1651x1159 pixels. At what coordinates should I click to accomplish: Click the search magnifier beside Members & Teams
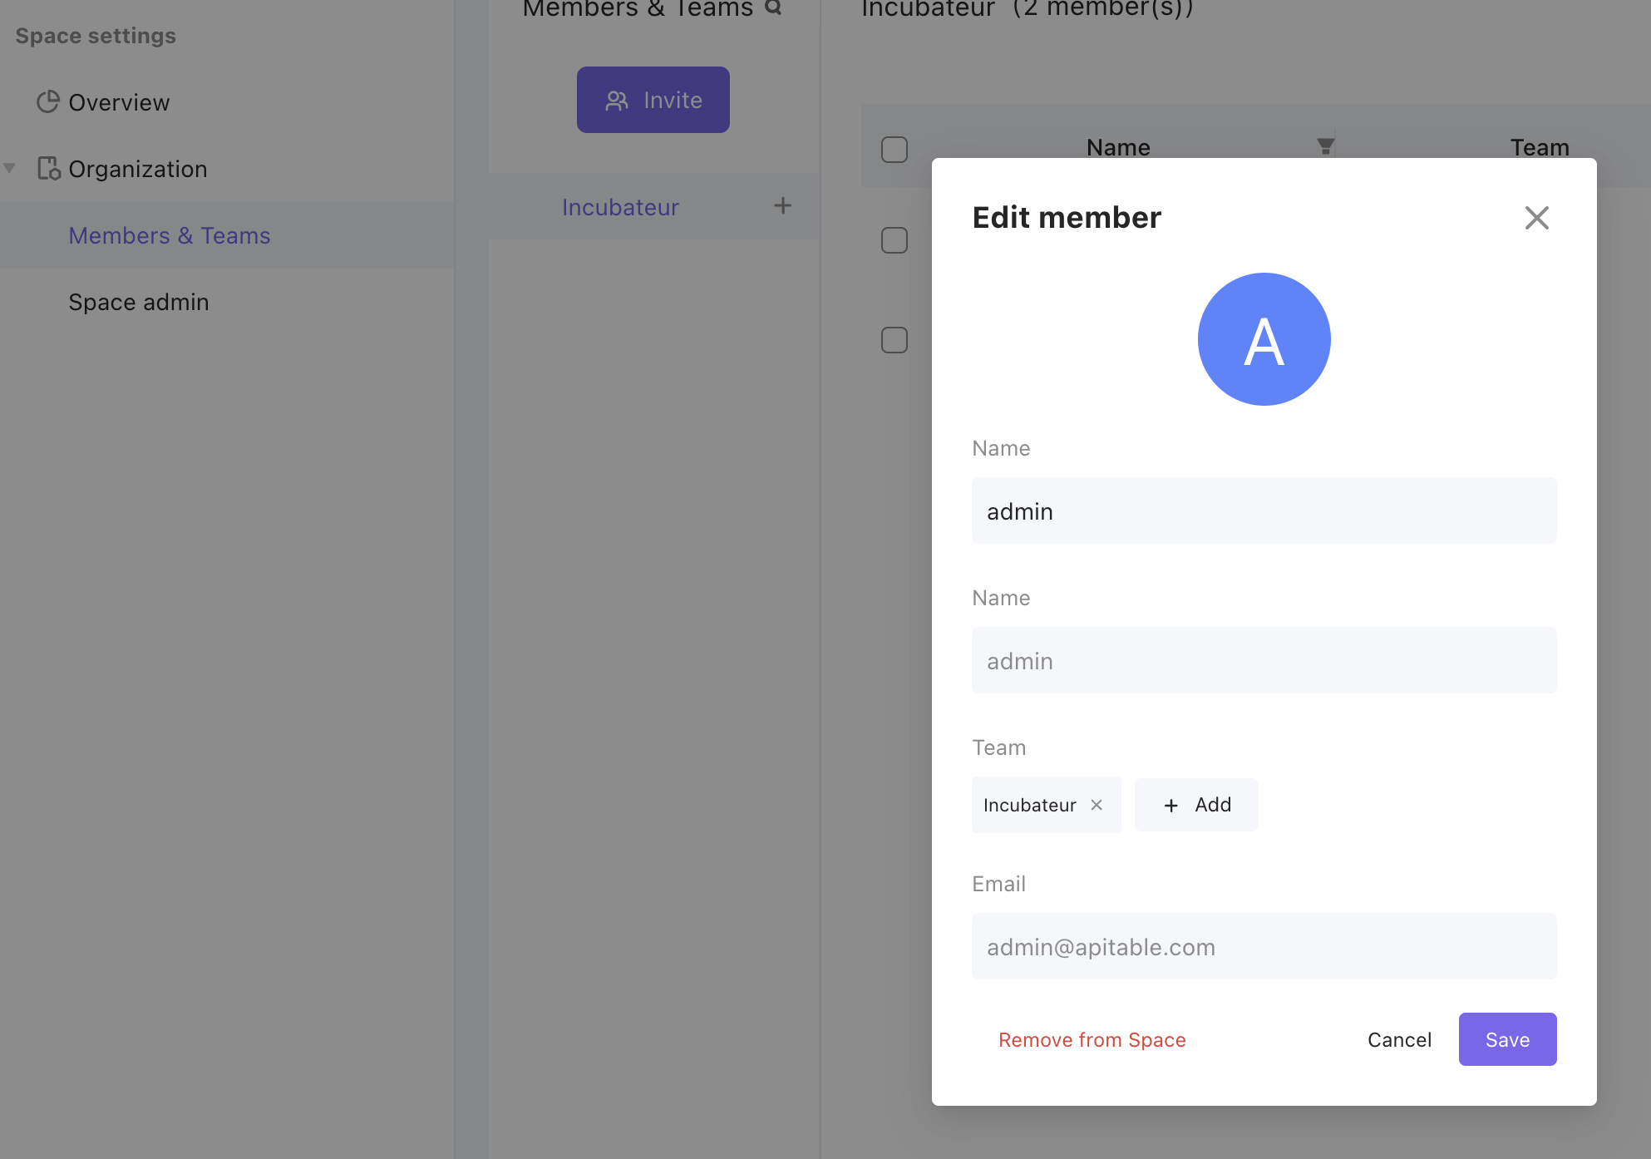[774, 7]
